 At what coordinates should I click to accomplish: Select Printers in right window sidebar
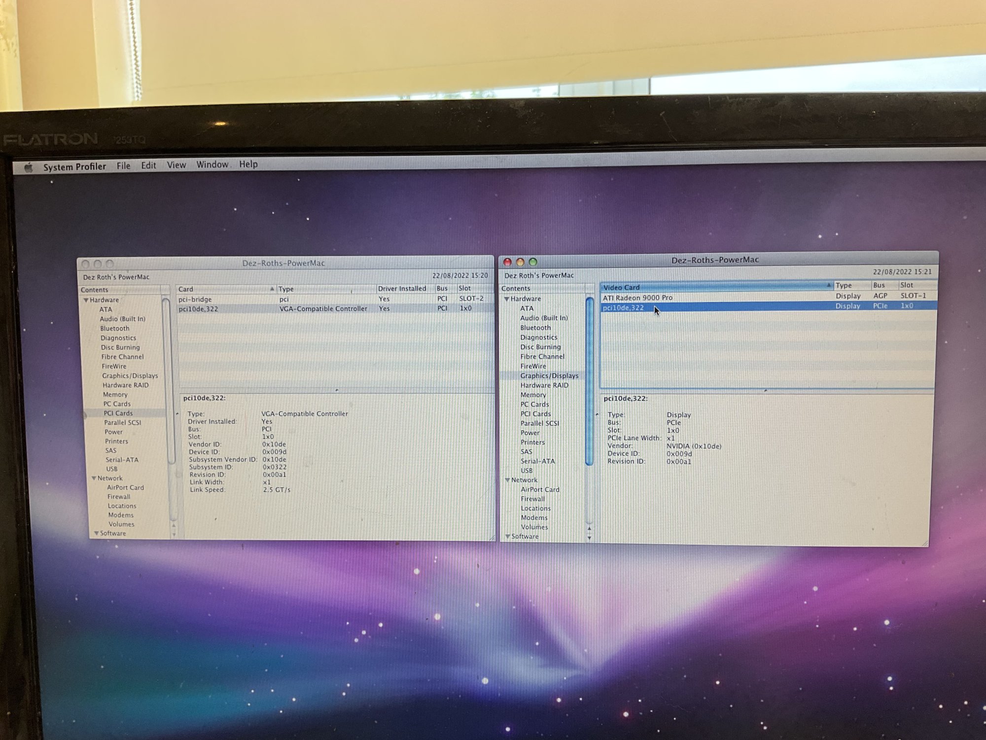[532, 443]
